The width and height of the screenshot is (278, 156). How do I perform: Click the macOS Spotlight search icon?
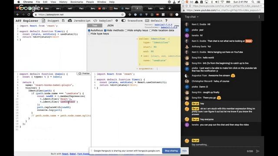click(x=253, y=2)
